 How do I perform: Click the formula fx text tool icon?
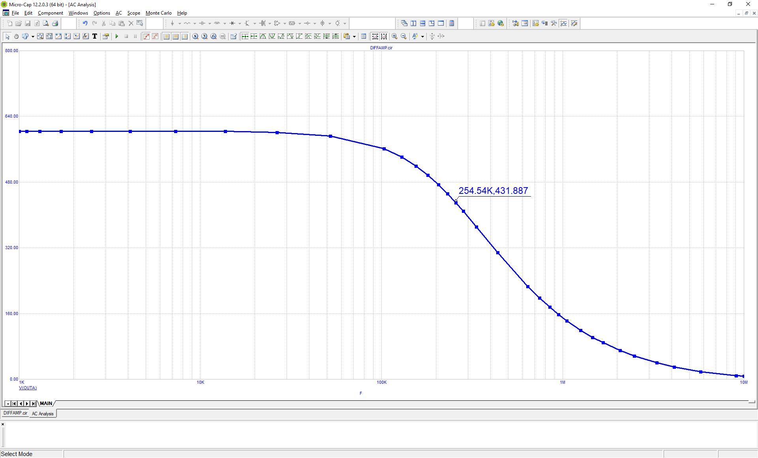pos(86,36)
